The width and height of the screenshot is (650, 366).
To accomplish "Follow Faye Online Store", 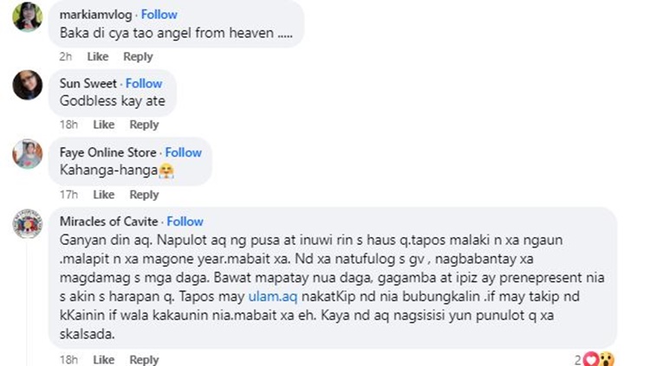I will click(183, 152).
